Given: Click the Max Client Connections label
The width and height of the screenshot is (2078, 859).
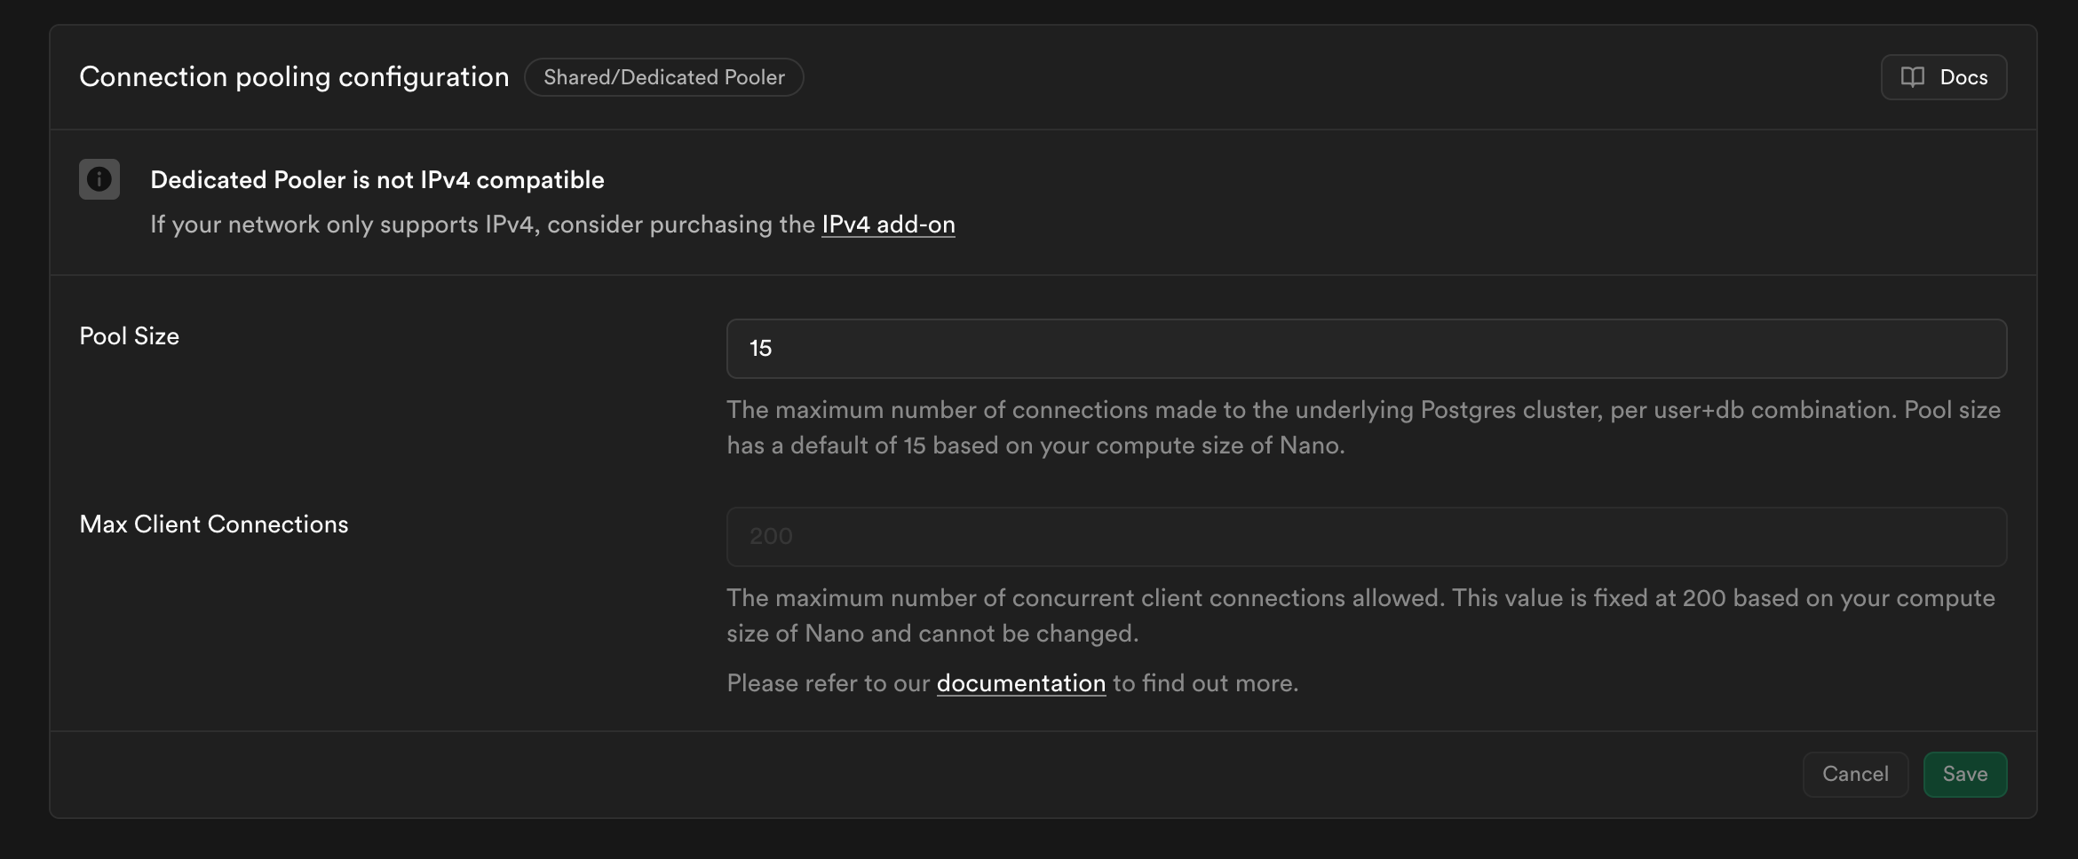Looking at the screenshot, I should point(214,524).
